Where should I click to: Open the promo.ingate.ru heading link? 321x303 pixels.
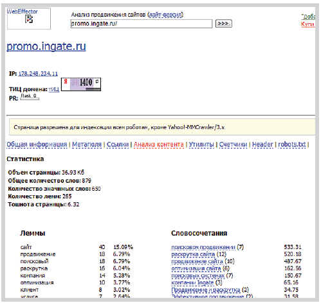coord(46,46)
